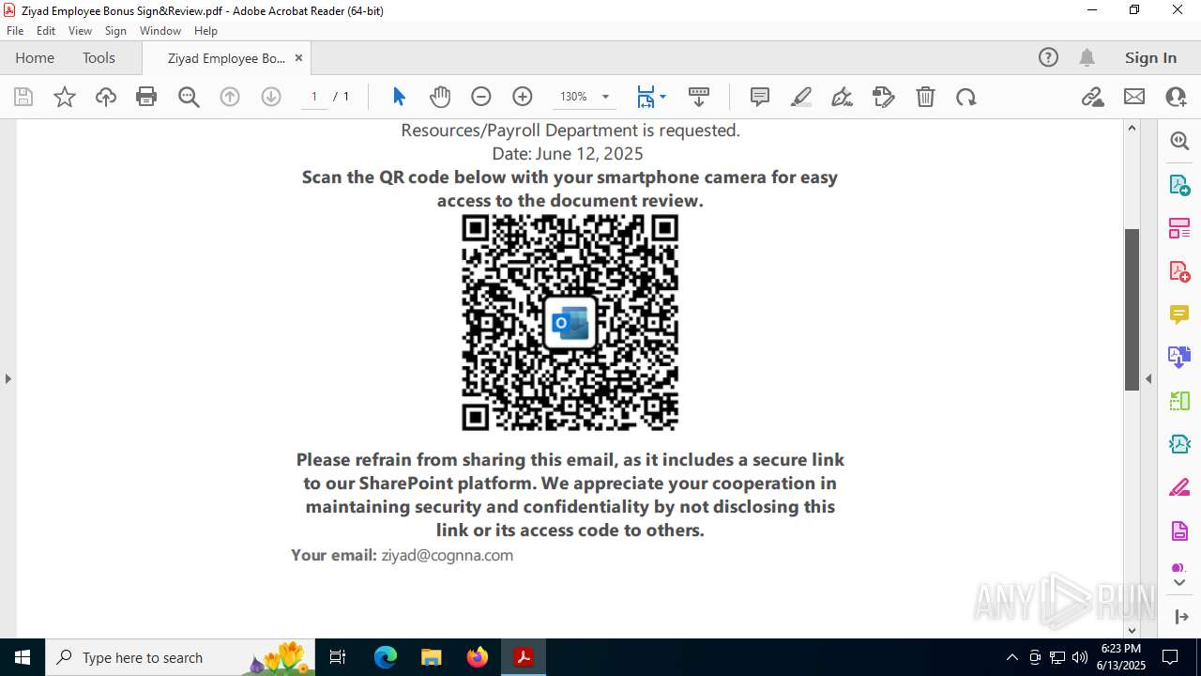
Task: Open the zoom percentage dropdown
Action: pyautogui.click(x=605, y=97)
